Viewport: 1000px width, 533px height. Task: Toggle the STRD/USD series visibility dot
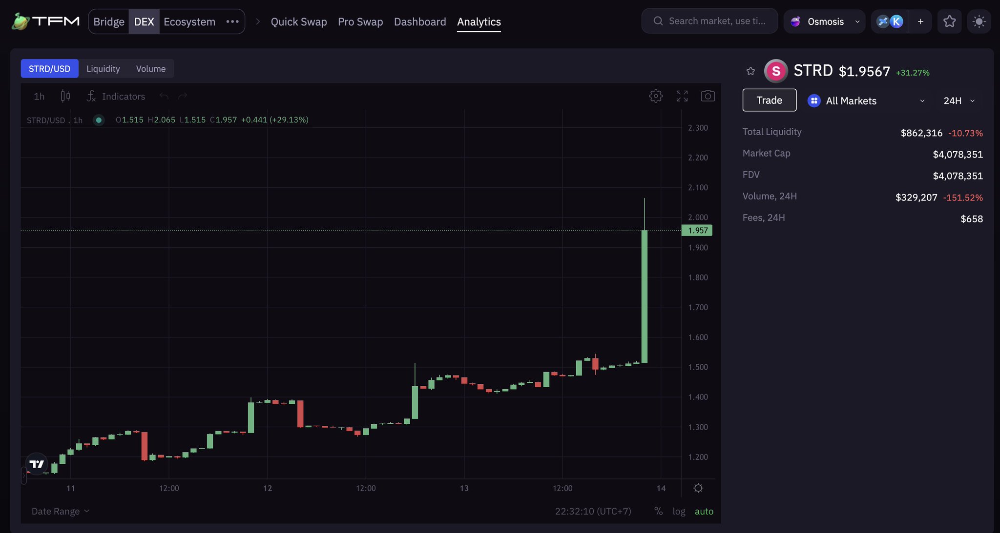point(98,120)
